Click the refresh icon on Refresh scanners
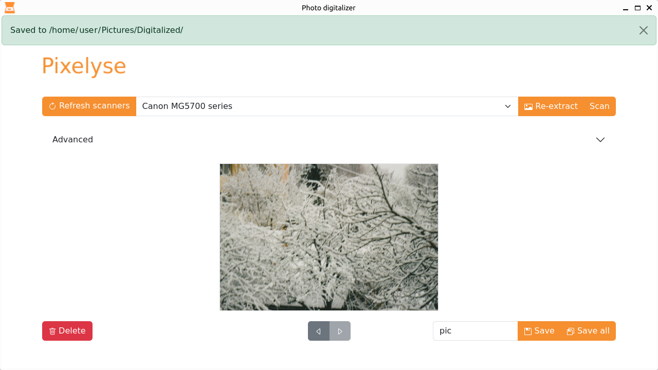 tap(52, 106)
